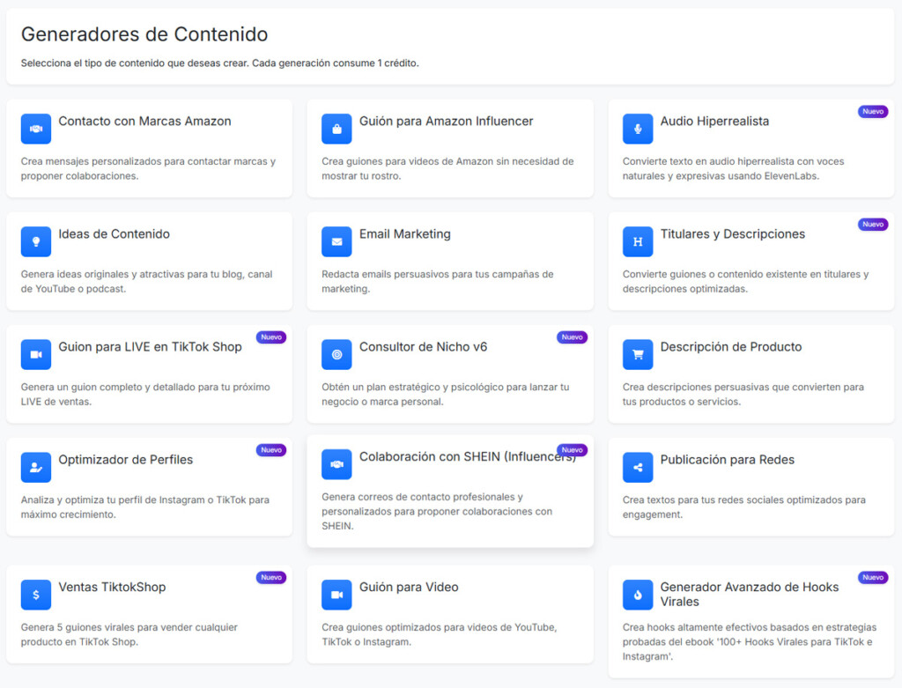
Task: Select the Guión para Video camera icon
Action: pos(336,595)
